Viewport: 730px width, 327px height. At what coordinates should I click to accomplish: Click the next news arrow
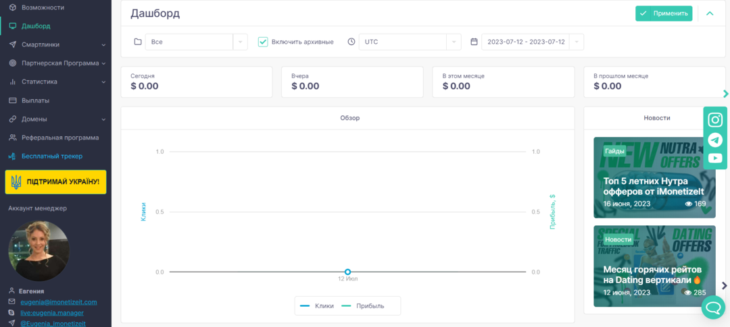pos(725,286)
